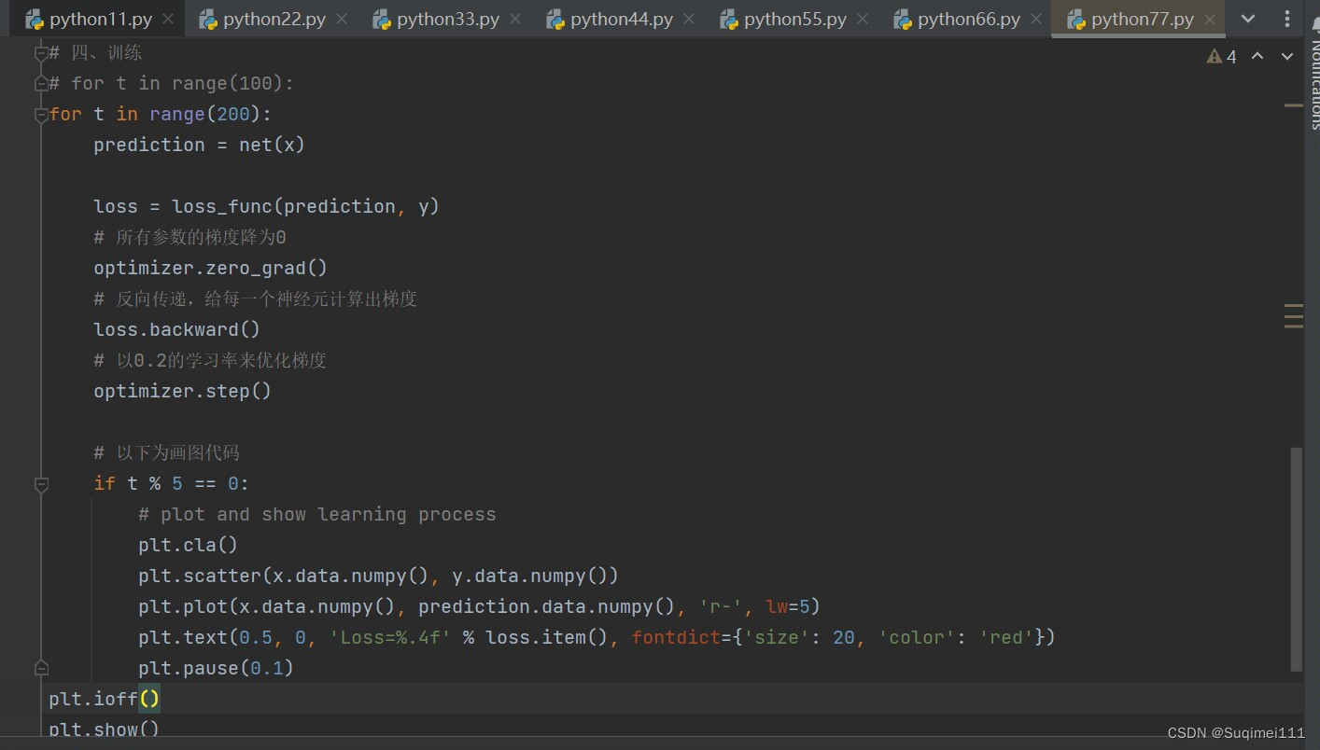The width and height of the screenshot is (1320, 750).
Task: Close the python44.py tab
Action: click(689, 20)
